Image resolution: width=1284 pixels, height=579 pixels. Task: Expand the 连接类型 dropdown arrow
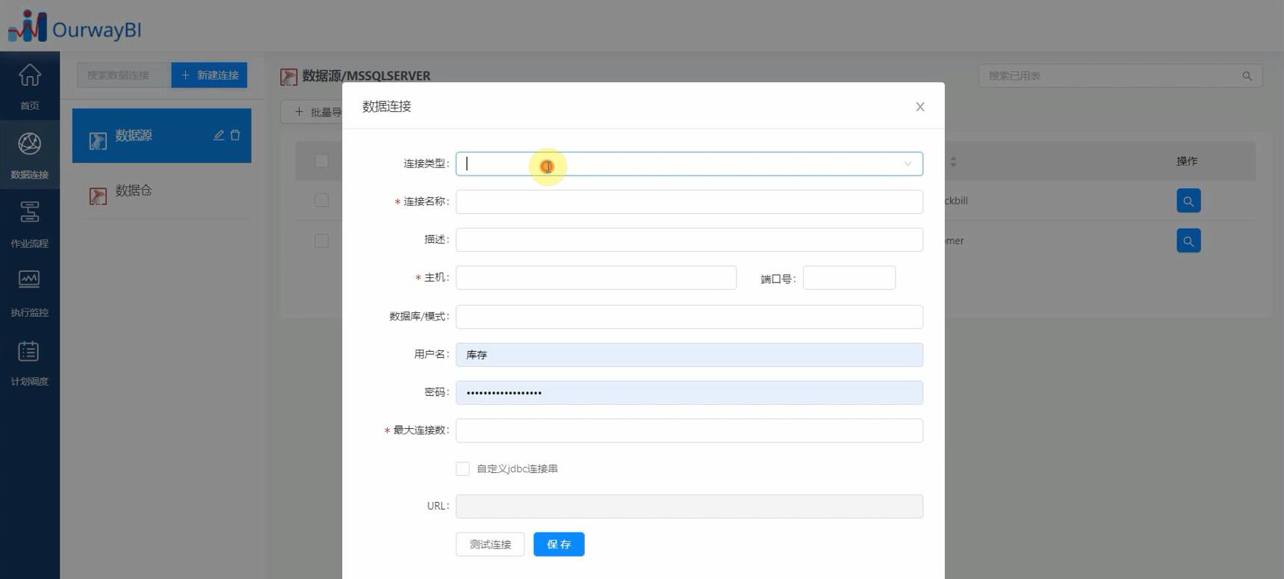coord(908,164)
